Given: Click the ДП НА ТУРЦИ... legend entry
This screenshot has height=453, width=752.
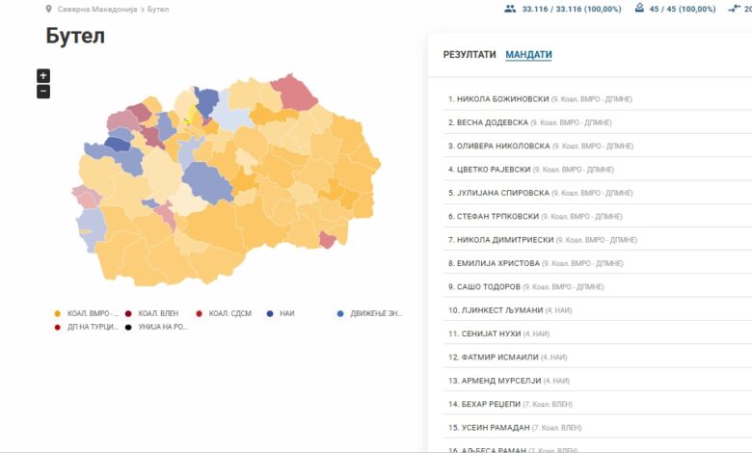Looking at the screenshot, I should (x=93, y=327).
